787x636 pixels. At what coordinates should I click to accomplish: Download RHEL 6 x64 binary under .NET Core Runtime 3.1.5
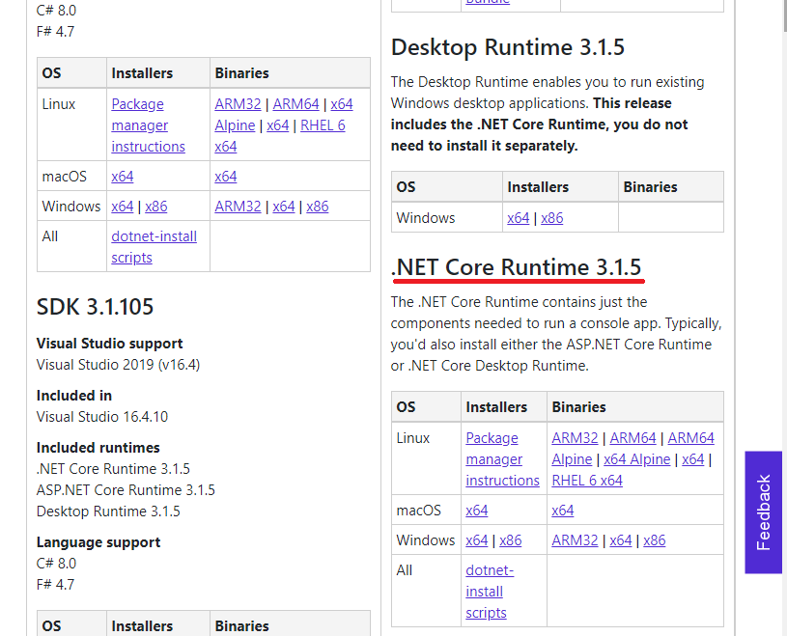click(587, 481)
